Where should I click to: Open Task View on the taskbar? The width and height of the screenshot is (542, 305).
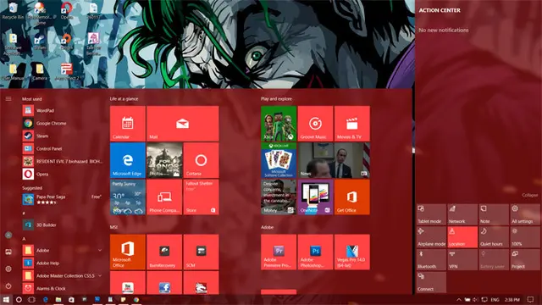click(31, 299)
